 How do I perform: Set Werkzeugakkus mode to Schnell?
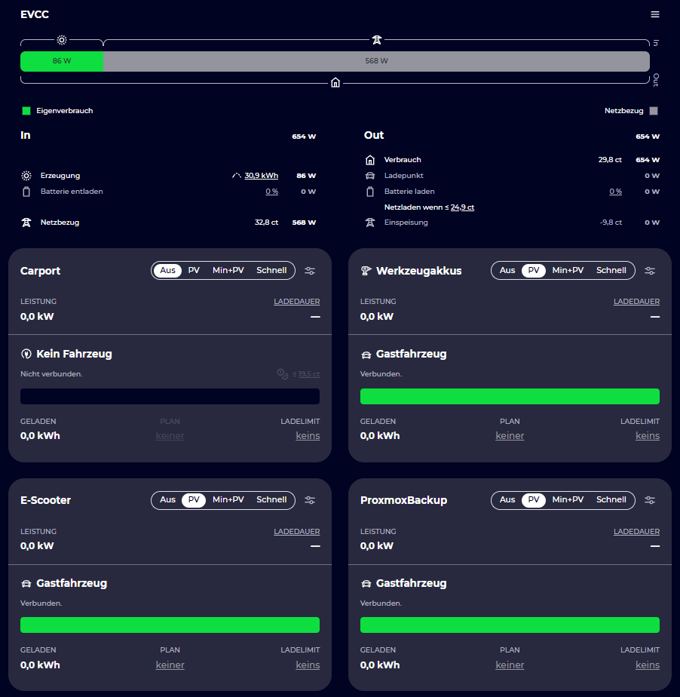[611, 270]
